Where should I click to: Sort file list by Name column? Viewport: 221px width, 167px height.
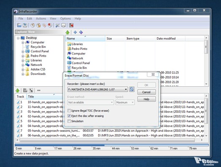[x=85, y=38]
